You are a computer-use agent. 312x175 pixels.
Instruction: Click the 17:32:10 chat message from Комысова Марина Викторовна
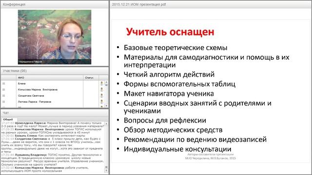point(45,169)
